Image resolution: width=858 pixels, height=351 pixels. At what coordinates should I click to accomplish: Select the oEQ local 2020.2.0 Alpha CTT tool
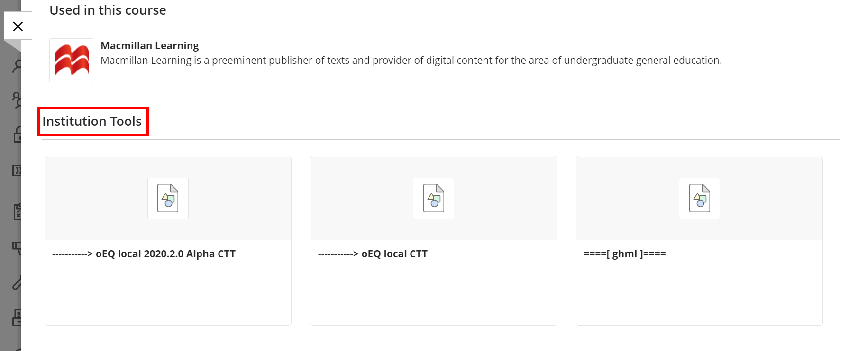[167, 240]
